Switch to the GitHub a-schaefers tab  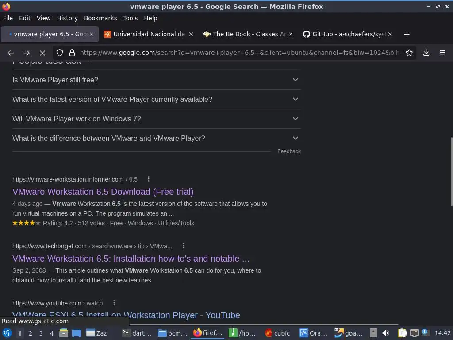[x=348, y=34]
